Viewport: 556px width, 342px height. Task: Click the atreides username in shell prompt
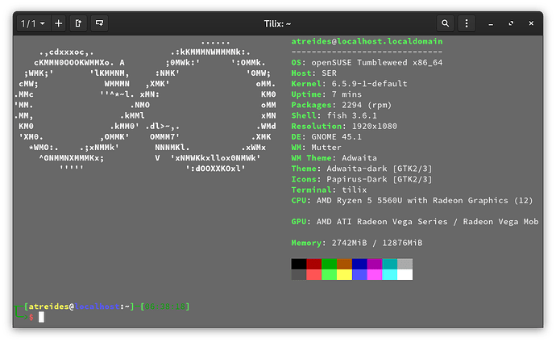pyautogui.click(x=48, y=307)
